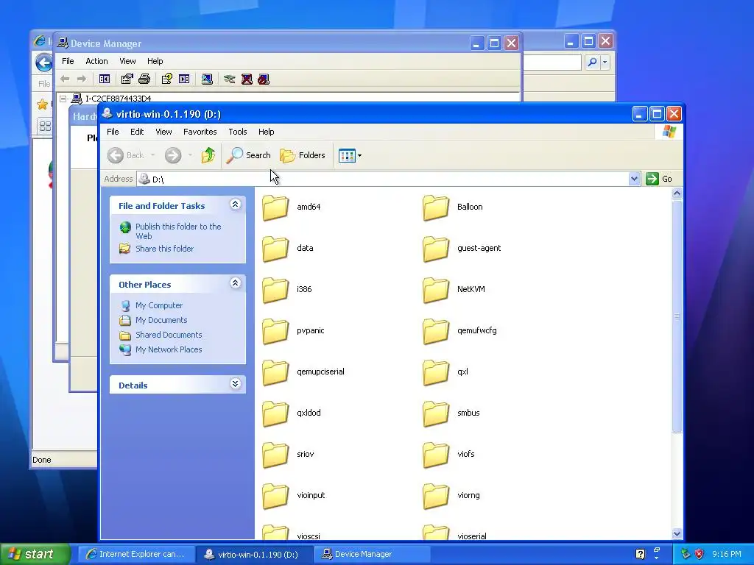Go up one folder level in Explorer

coord(208,155)
